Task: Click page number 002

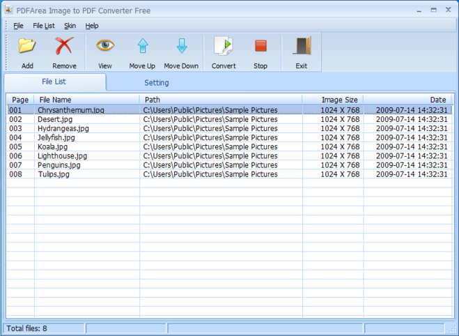Action: coord(15,119)
